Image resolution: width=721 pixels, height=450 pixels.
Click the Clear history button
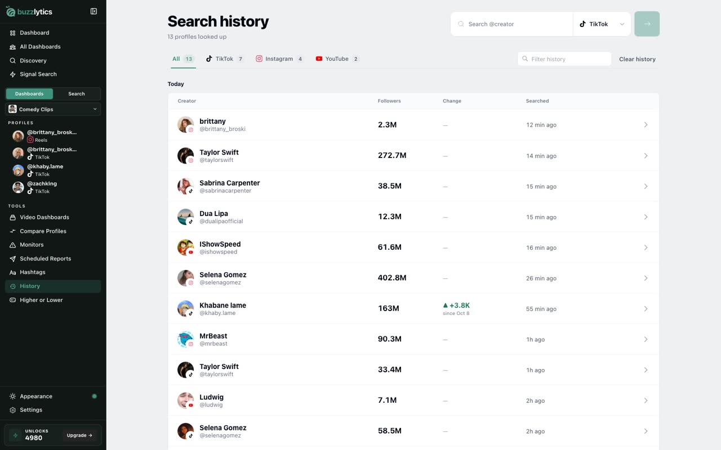coord(637,59)
